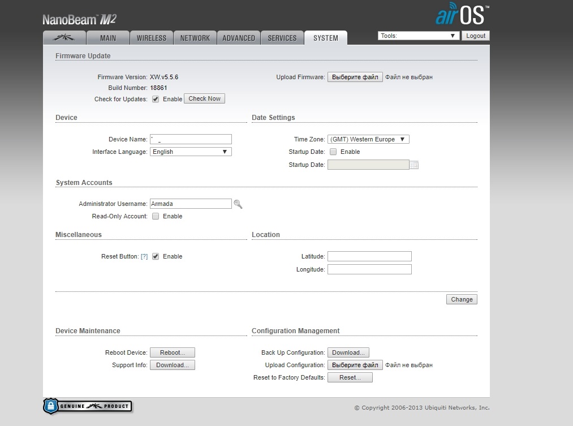Screen dimensions: 573x426
Task: Open the Tools dropdown
Action: tap(418, 36)
